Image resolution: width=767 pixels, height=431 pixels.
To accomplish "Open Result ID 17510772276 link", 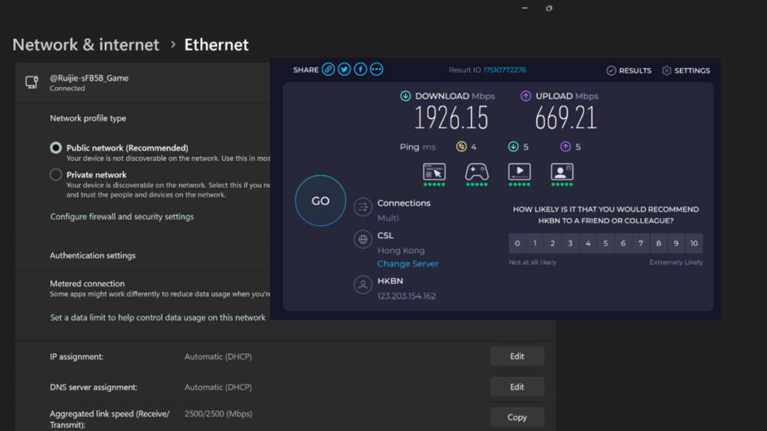I will (505, 70).
